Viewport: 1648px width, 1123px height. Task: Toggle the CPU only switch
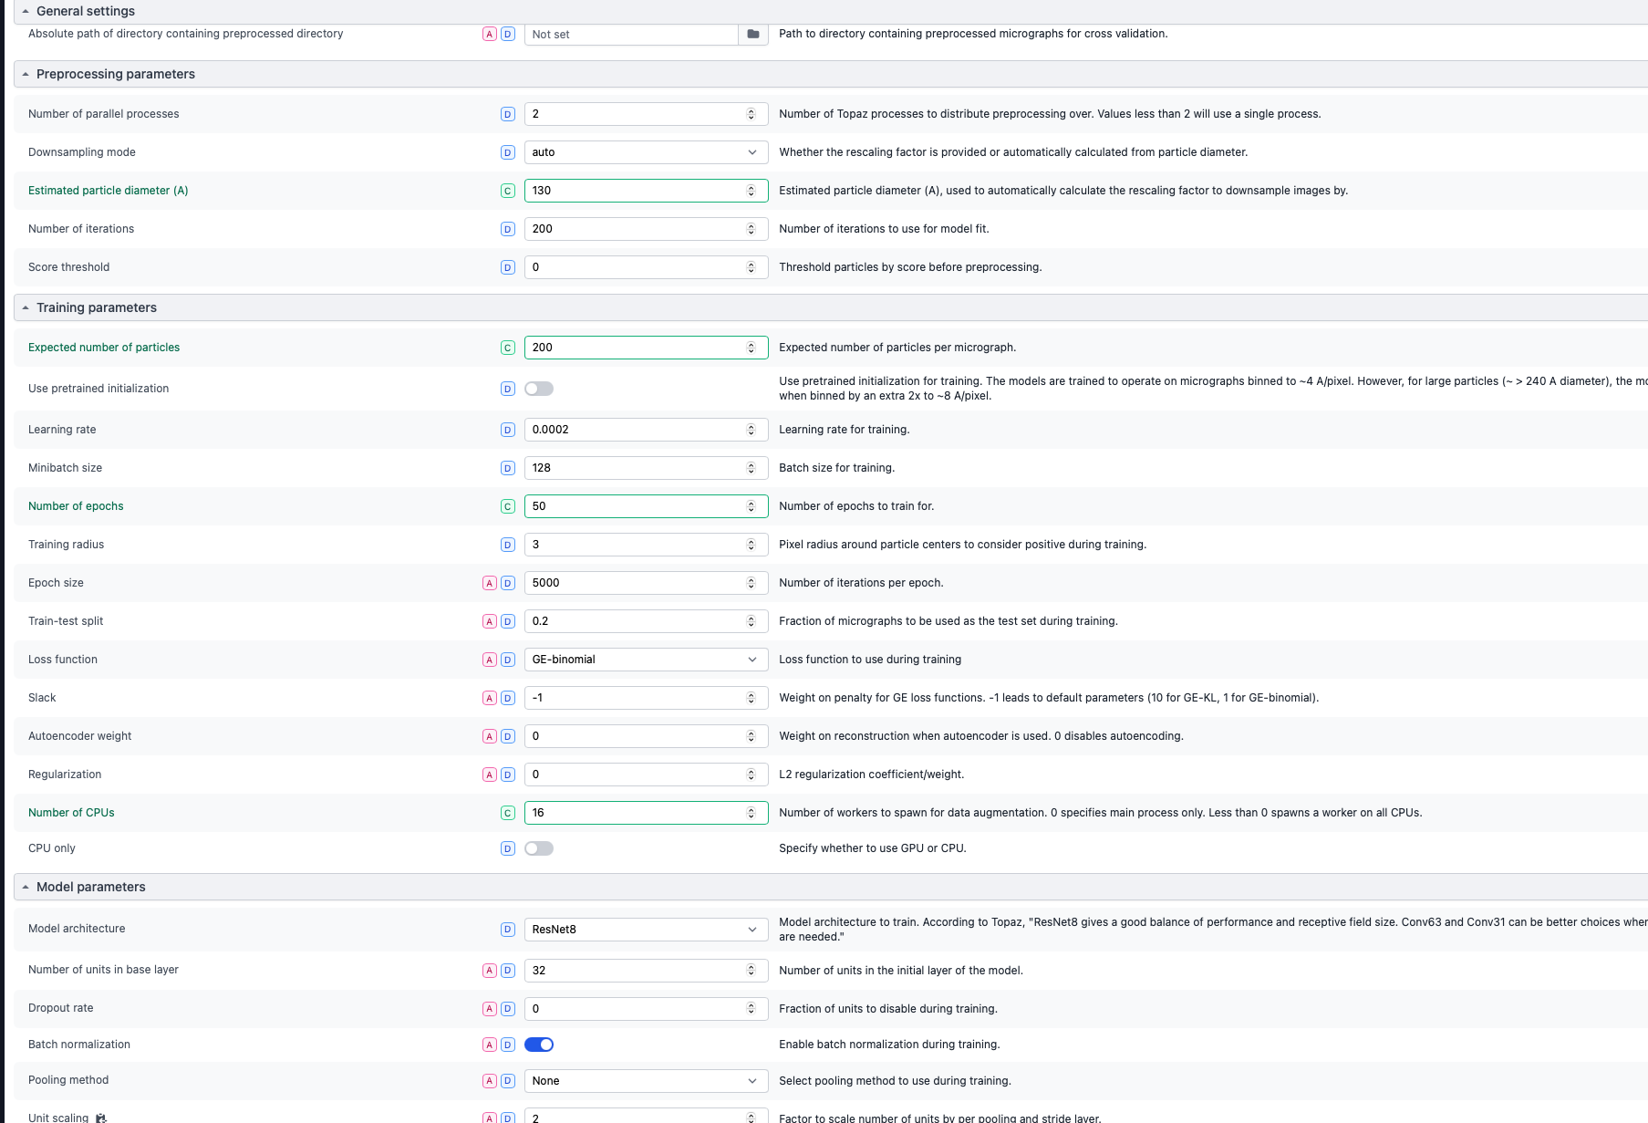[539, 848]
